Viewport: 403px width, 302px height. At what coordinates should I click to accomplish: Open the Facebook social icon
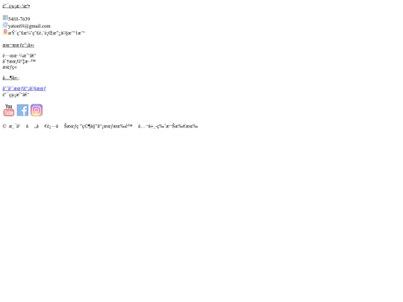(22, 110)
